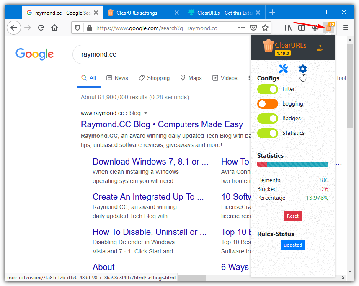Click the ClearURLs toolbar extension icon
The width and height of the screenshot is (359, 286).
pos(328,28)
